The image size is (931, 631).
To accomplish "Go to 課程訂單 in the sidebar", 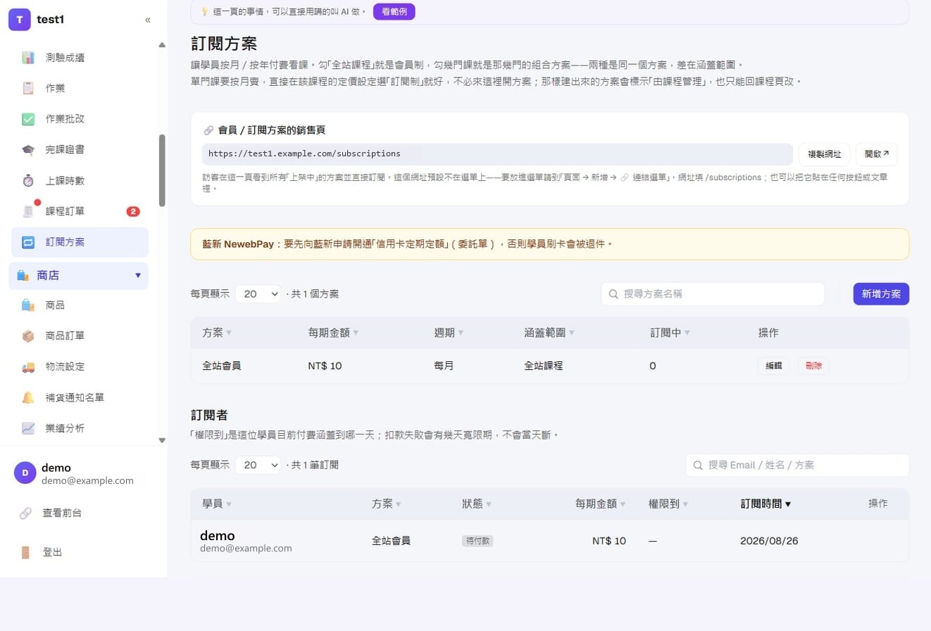I will pos(78,211).
